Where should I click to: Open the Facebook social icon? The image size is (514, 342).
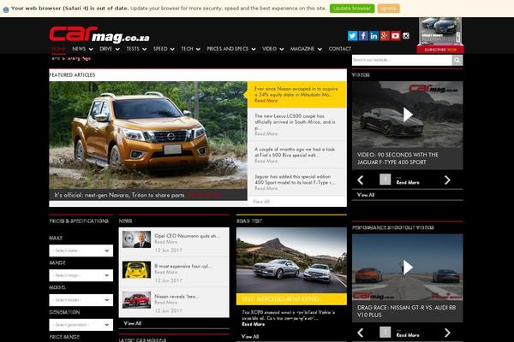(x=363, y=36)
